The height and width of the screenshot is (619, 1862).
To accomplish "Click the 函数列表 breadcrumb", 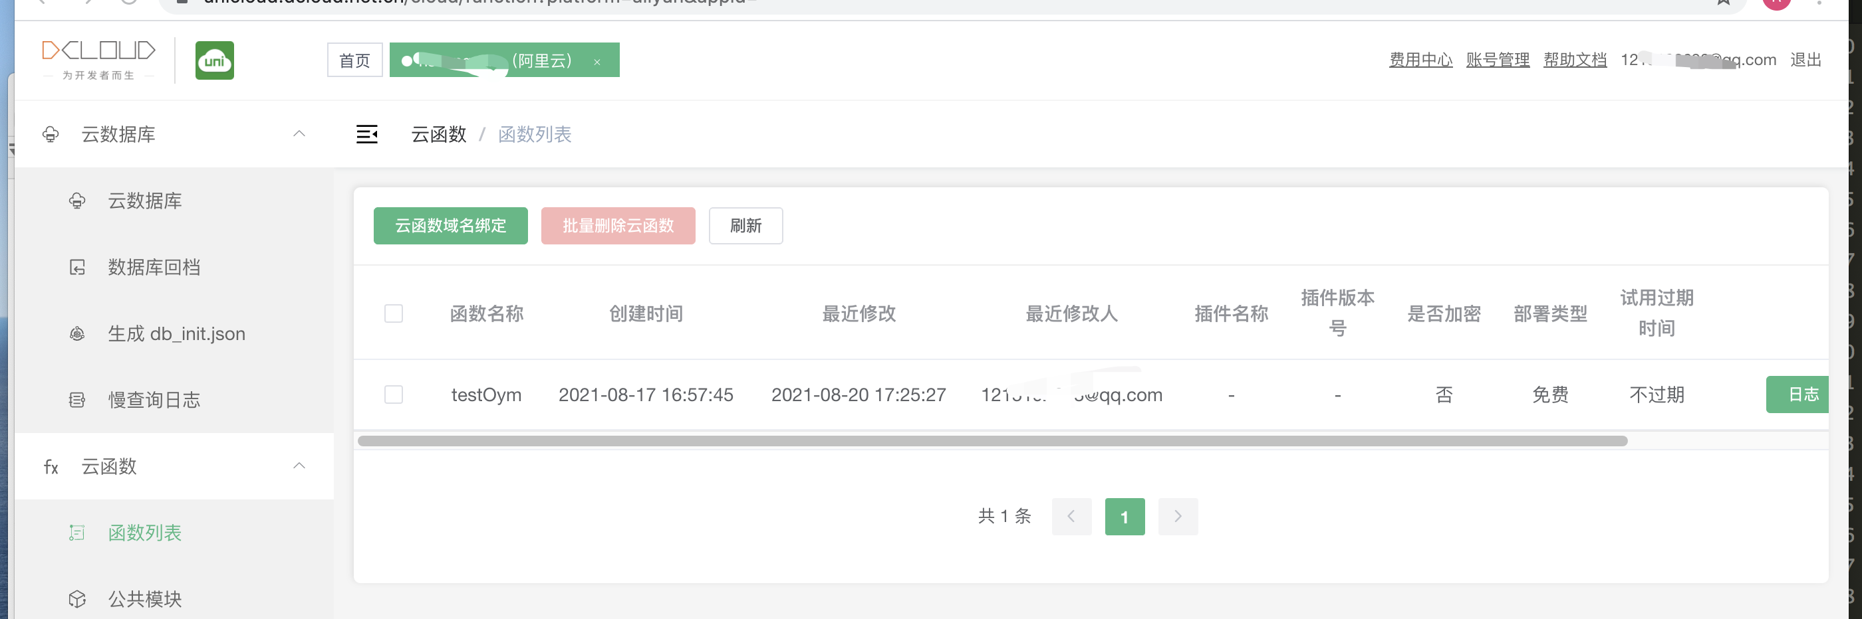I will coord(535,134).
